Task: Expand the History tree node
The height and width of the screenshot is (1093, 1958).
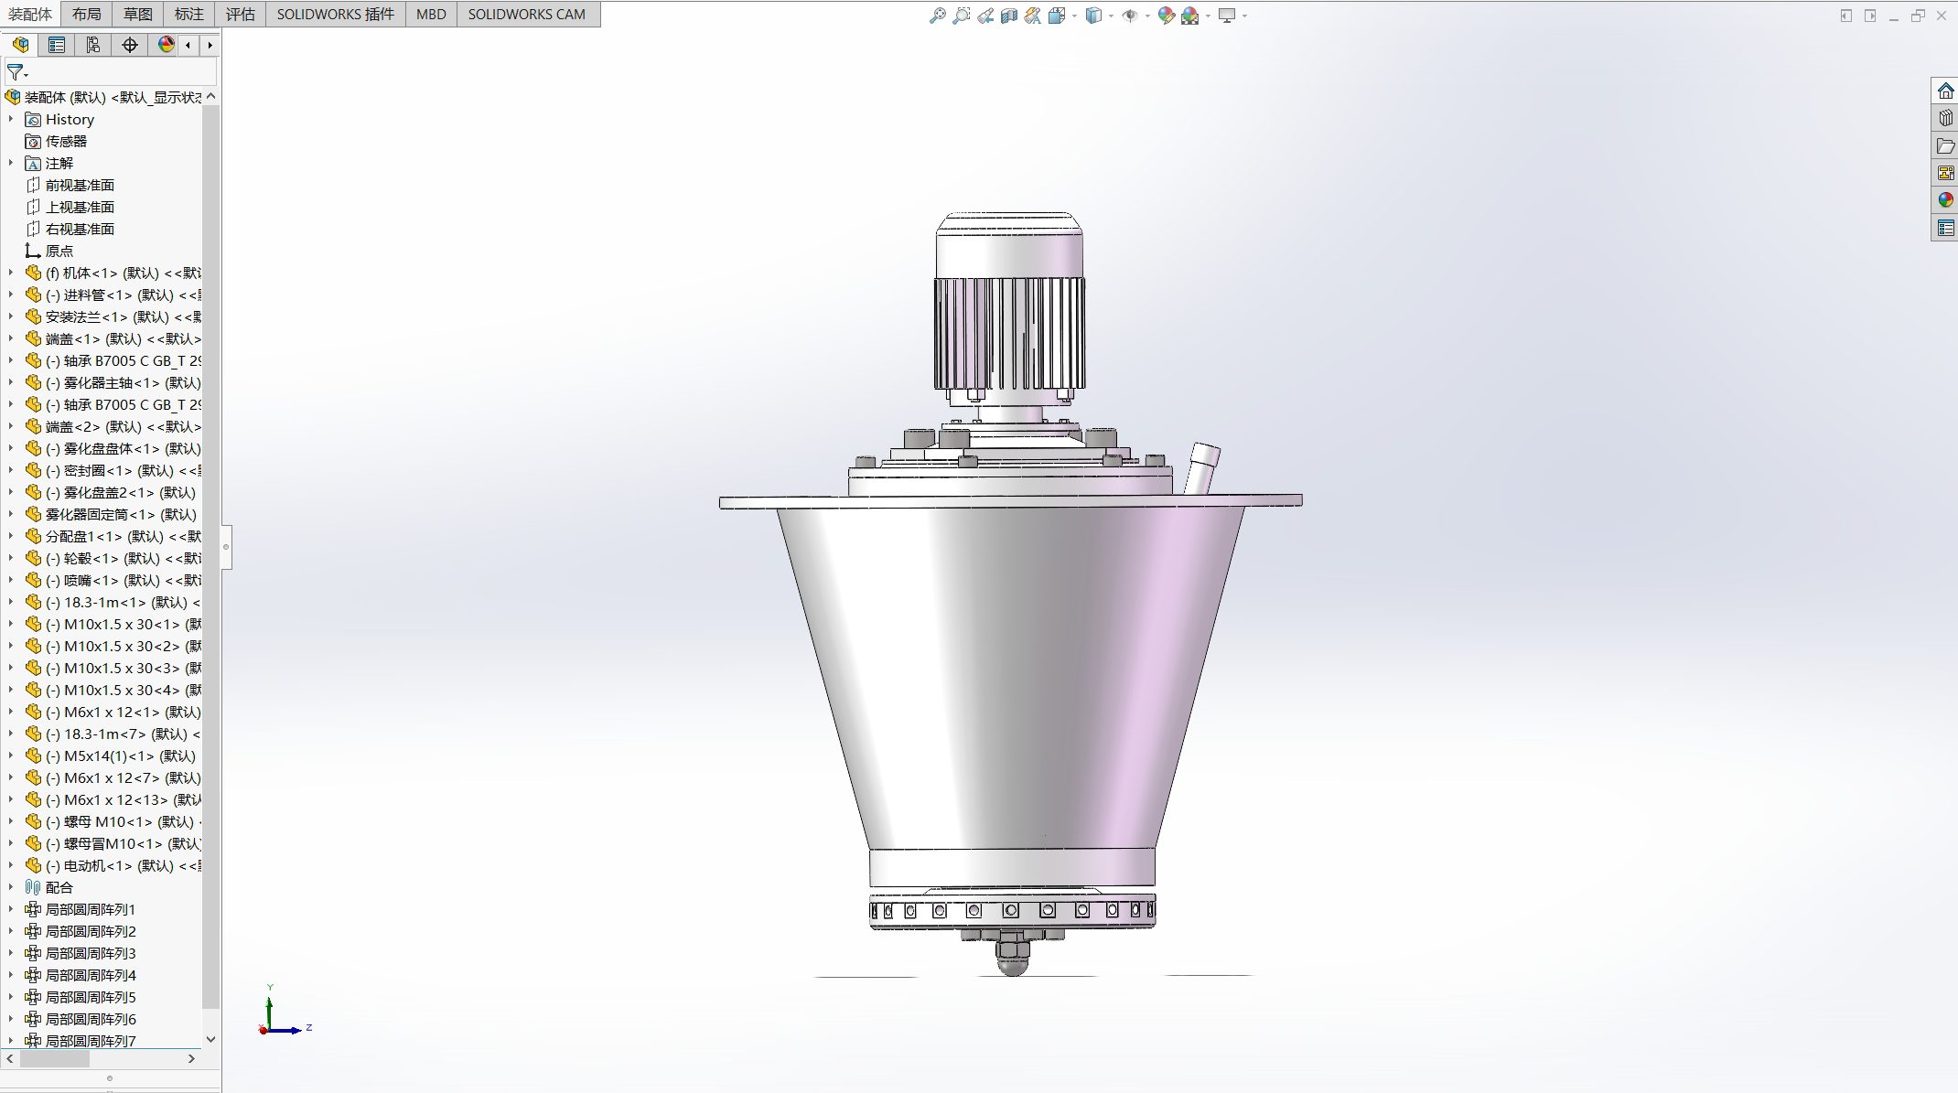Action: click(11, 119)
